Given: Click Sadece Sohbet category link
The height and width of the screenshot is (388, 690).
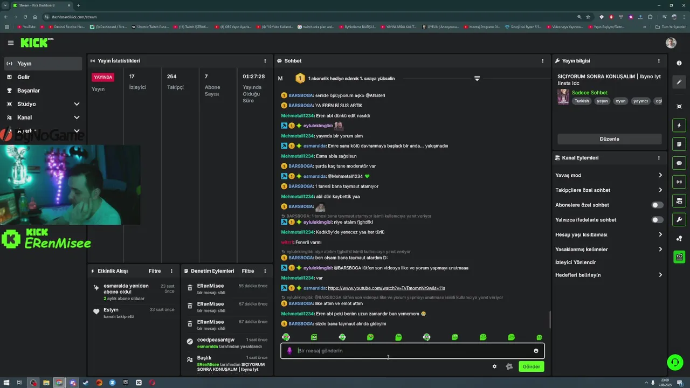Looking at the screenshot, I should click(x=590, y=93).
